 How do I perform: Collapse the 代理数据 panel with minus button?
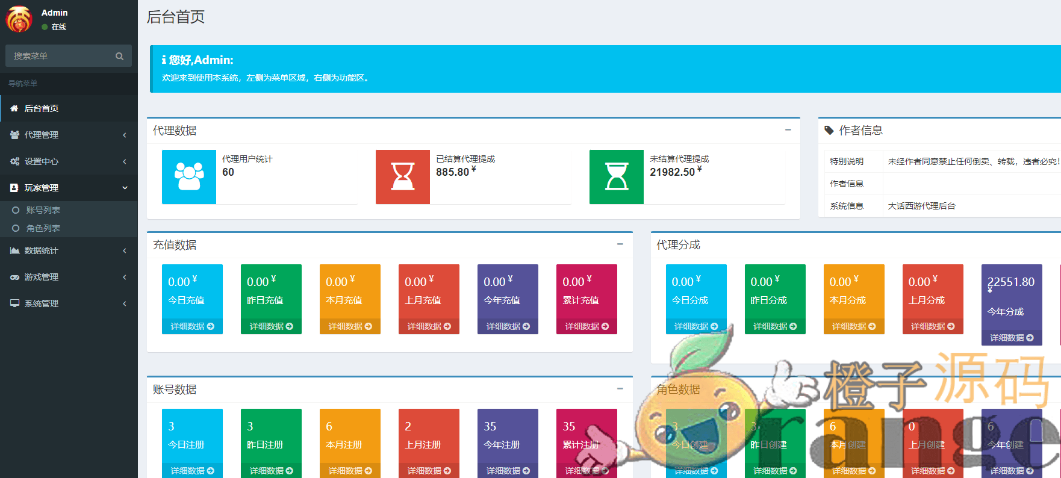point(788,130)
